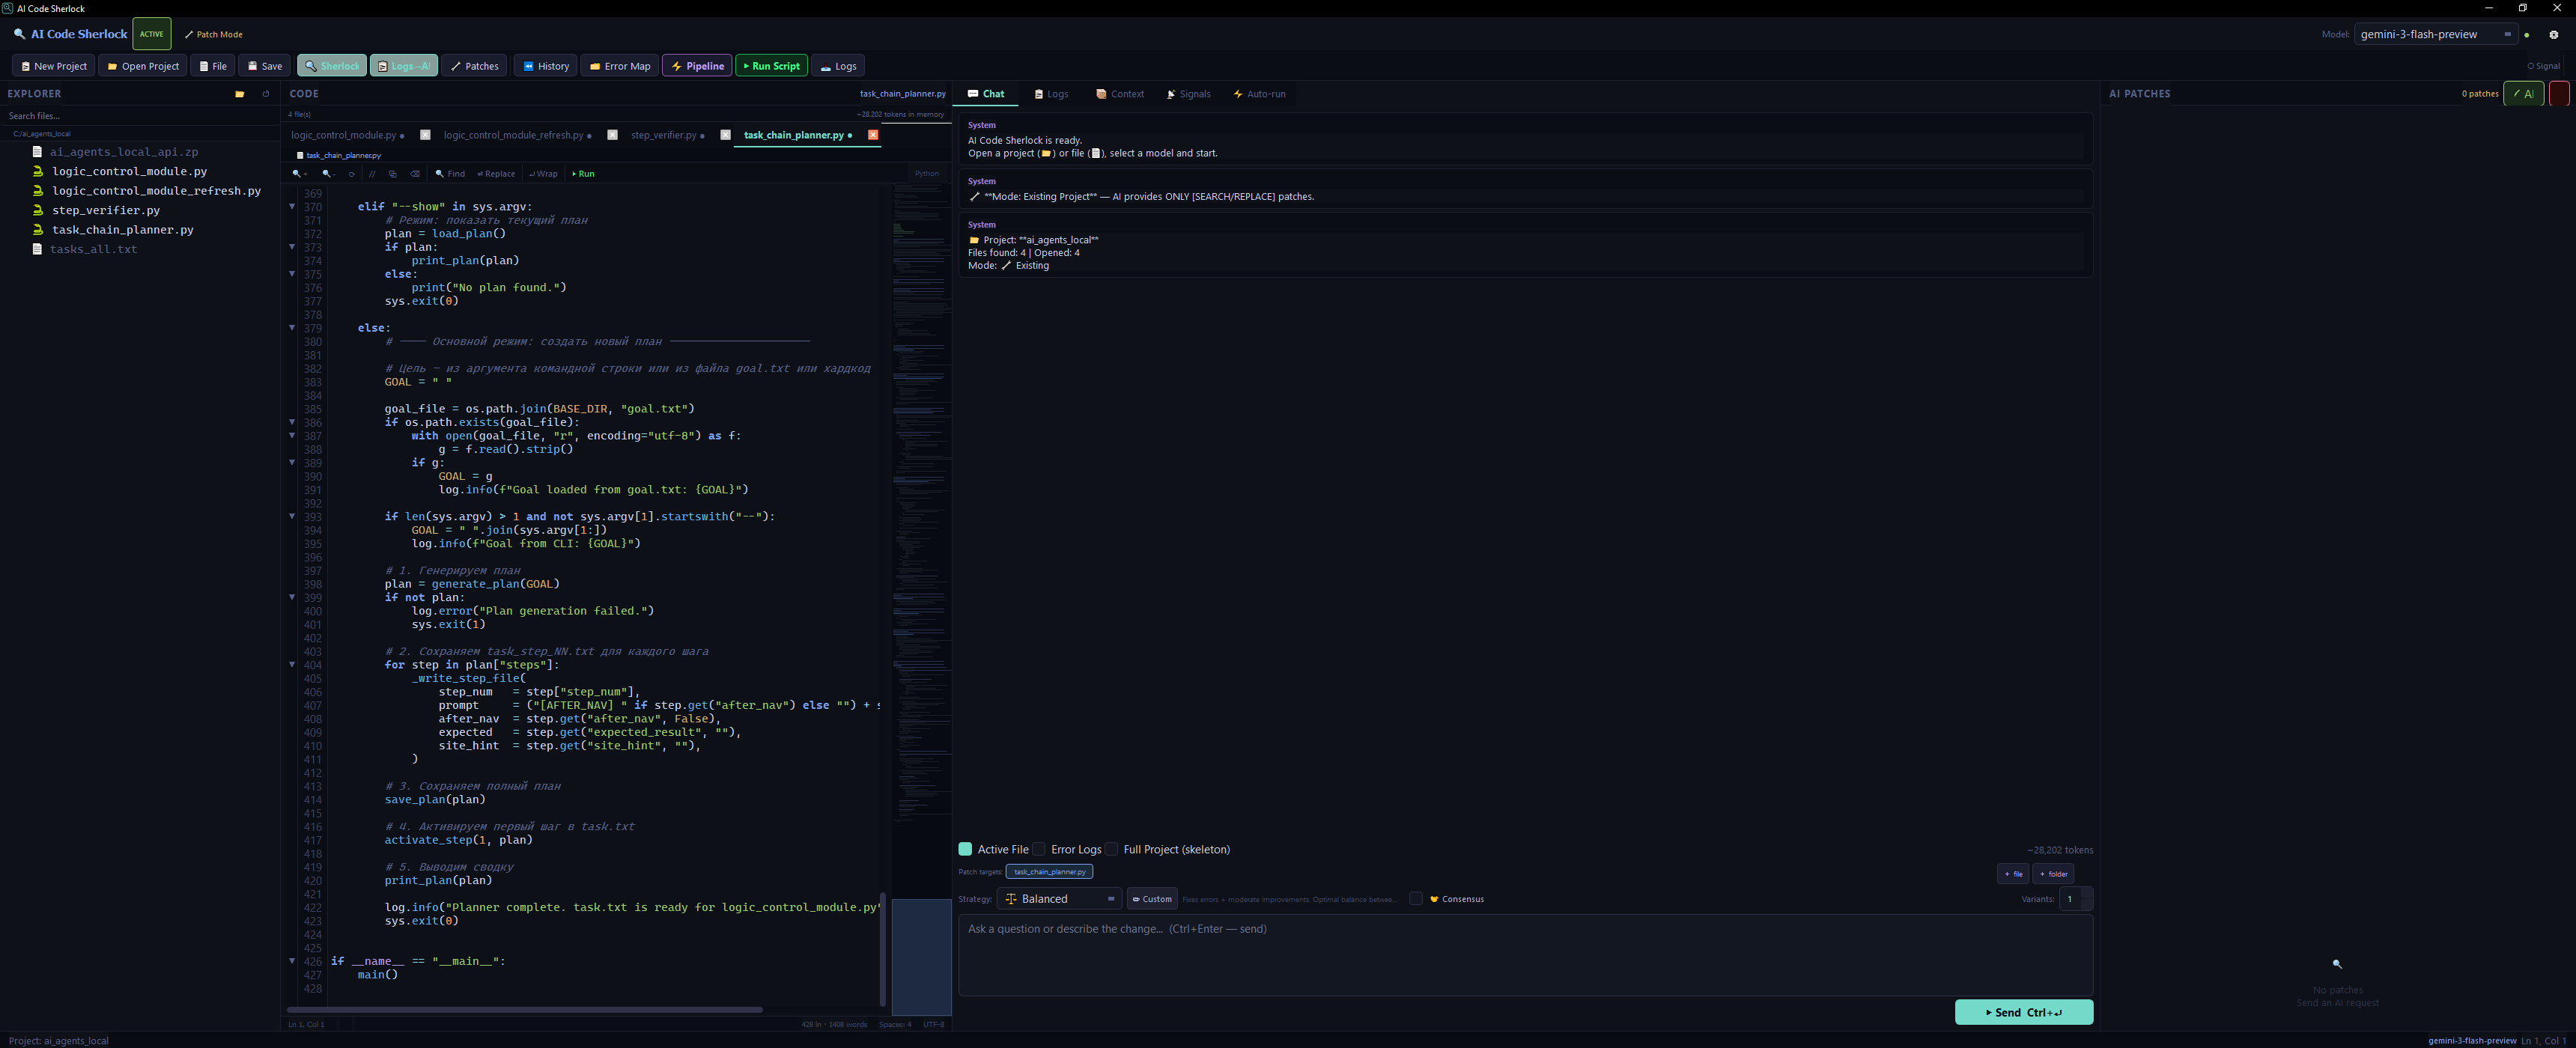Click the reset zoom circular arrow icon

[x=351, y=174]
